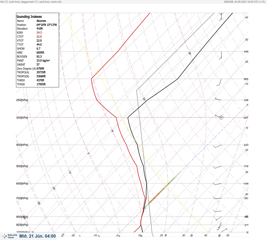This screenshot has height=240, width=267.
Task: Click the TTOT value 44.0
Action: [x=39, y=45]
